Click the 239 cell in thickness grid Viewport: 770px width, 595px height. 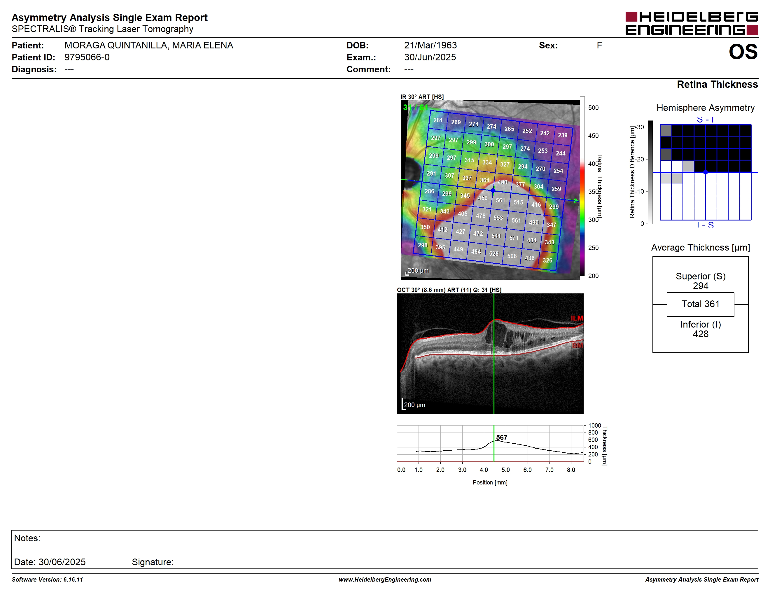click(563, 135)
